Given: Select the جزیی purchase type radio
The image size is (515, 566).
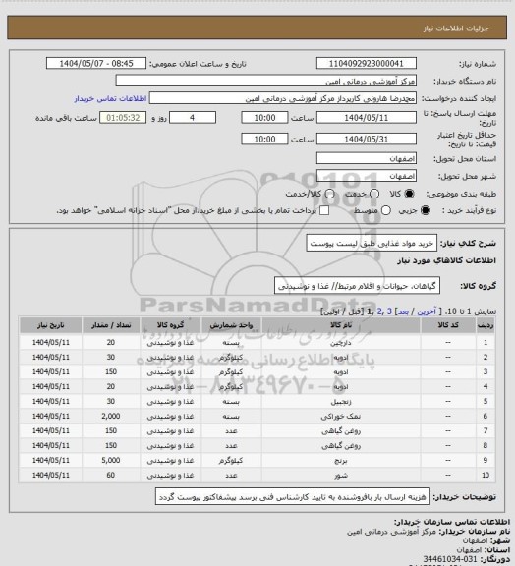Looking at the screenshot, I should [426, 210].
